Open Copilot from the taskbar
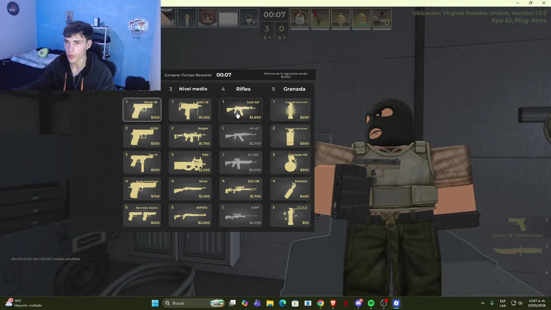551x310 pixels. pos(245,303)
